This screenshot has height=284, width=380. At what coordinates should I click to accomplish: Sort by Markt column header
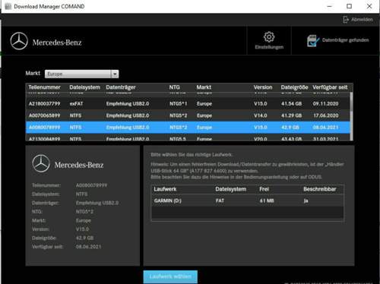coord(204,87)
